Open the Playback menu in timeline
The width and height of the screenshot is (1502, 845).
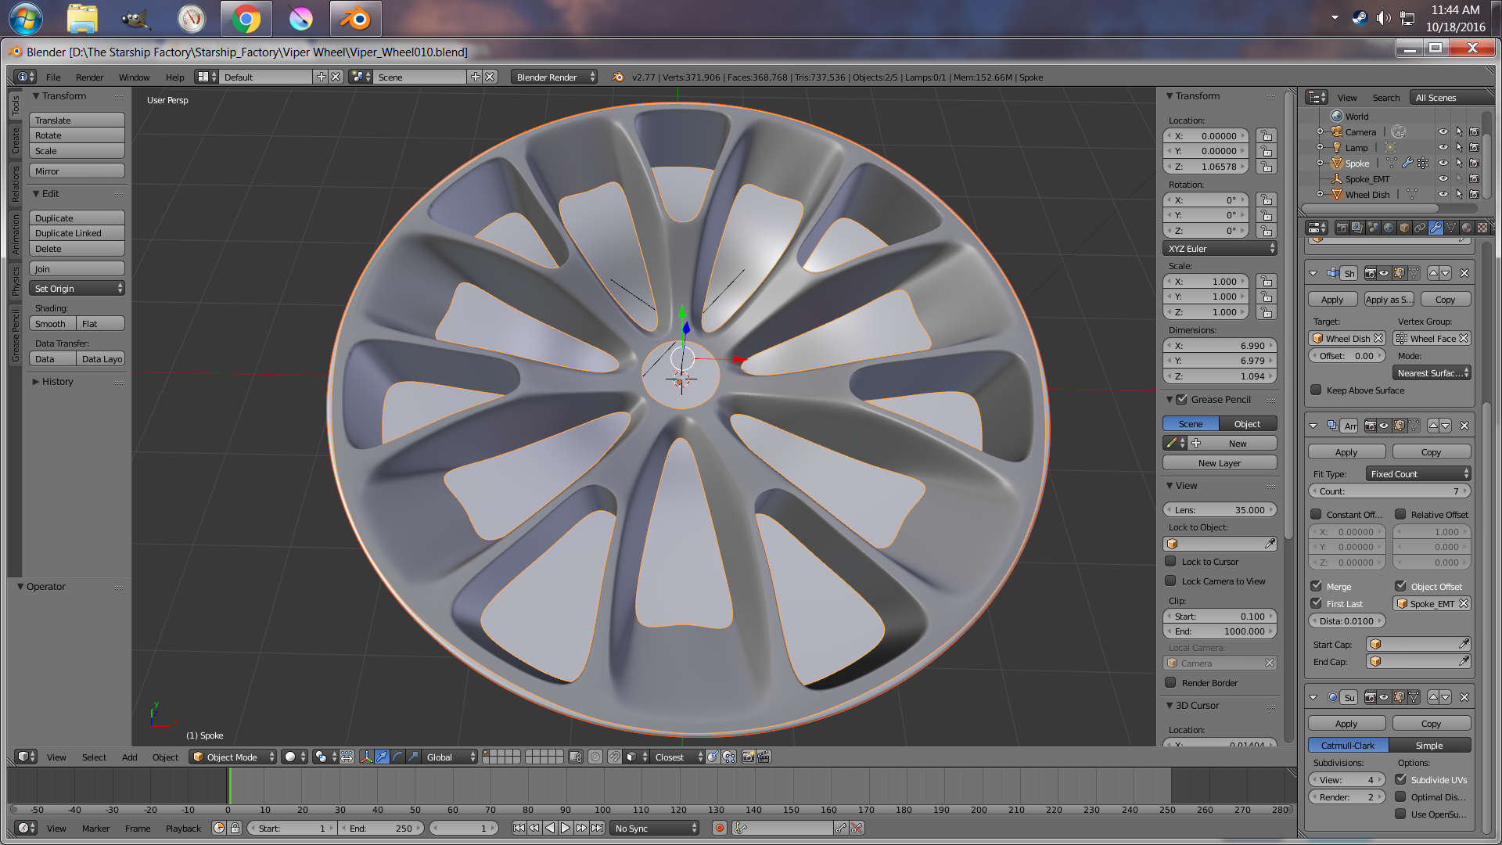[183, 828]
